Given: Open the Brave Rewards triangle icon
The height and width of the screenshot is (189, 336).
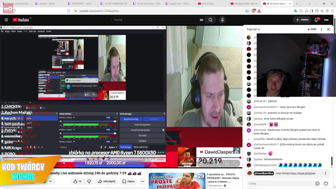Looking at the screenshot, I should (259, 11).
